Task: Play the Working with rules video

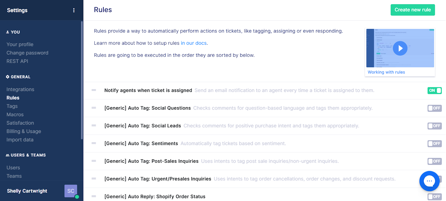Action: [x=400, y=48]
